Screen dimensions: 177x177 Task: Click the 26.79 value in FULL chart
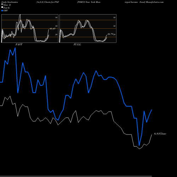[110, 34]
